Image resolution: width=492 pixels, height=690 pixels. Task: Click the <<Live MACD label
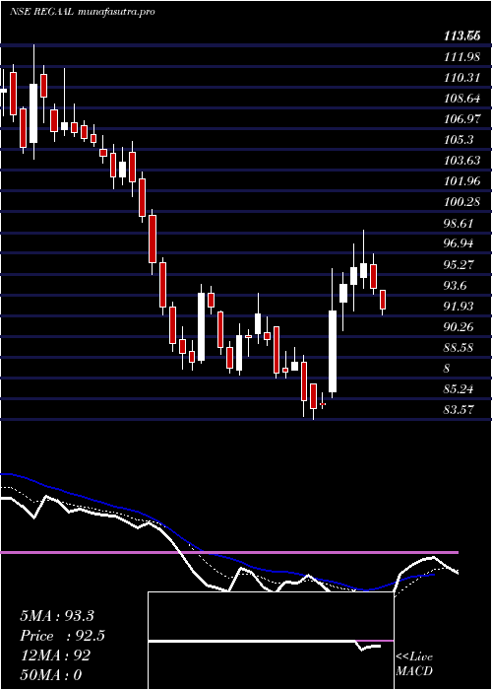tap(414, 664)
